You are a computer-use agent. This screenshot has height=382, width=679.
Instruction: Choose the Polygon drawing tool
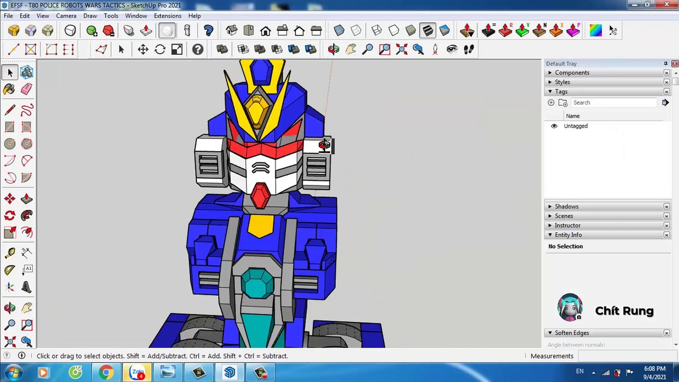coord(27,144)
